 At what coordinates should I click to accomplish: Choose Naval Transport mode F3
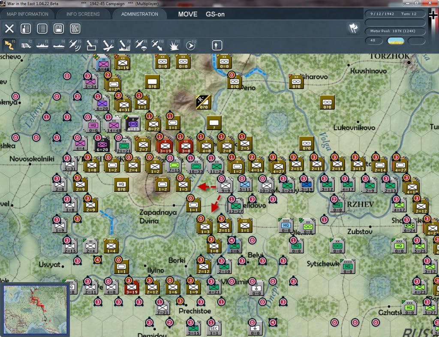click(42, 45)
